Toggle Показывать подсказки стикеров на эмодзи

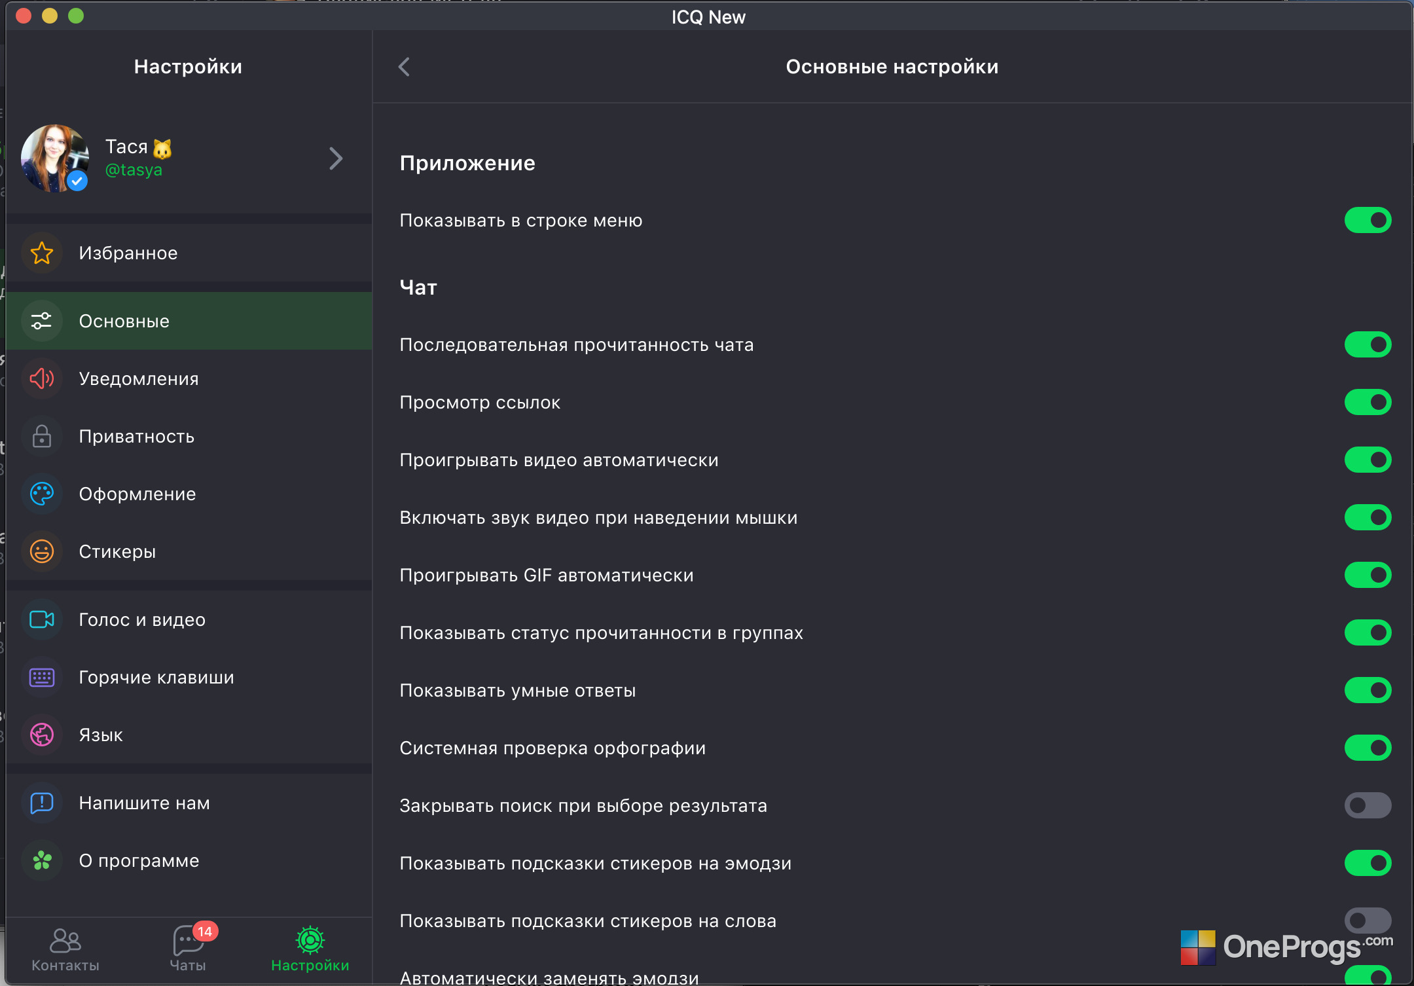[1368, 863]
